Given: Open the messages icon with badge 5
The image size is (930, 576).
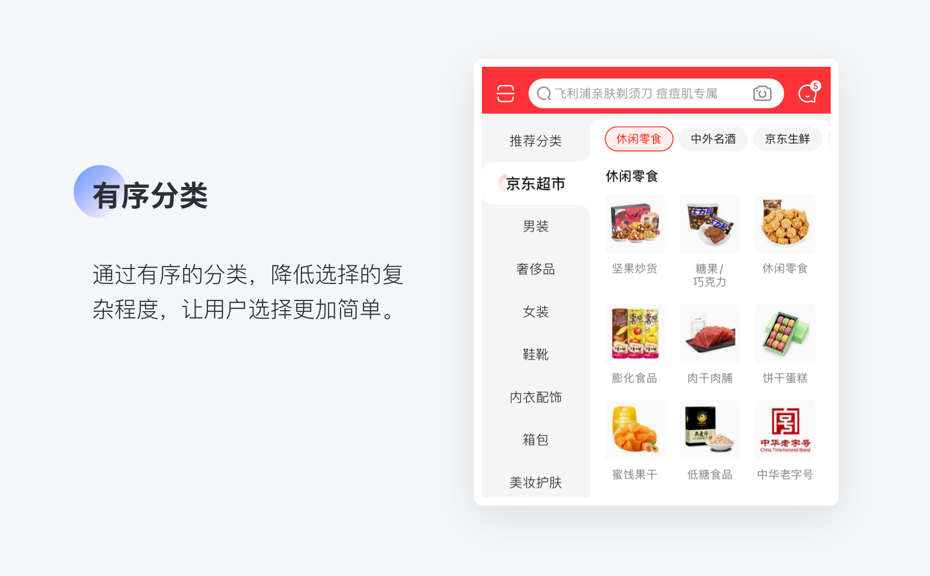Looking at the screenshot, I should [x=808, y=92].
